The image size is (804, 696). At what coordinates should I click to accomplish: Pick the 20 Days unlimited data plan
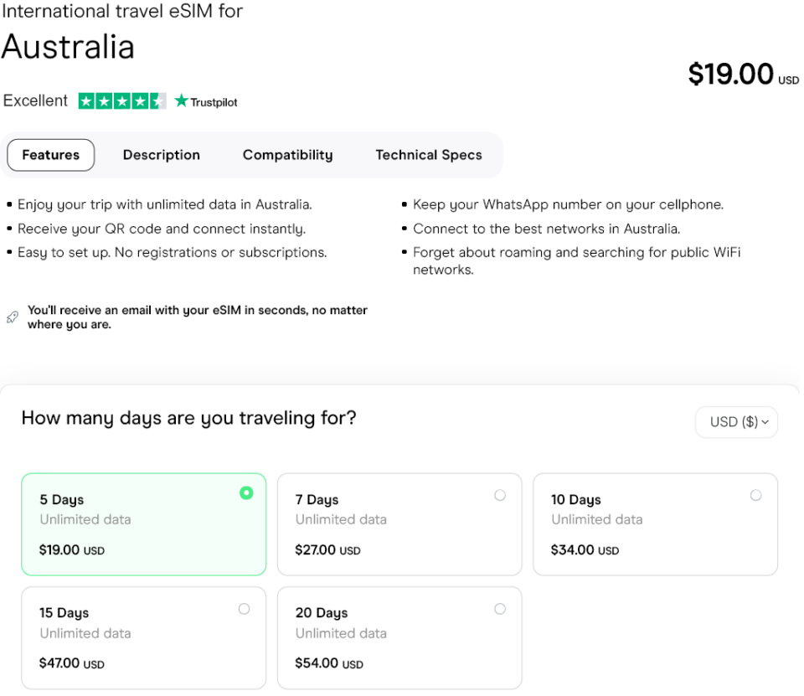click(x=500, y=608)
